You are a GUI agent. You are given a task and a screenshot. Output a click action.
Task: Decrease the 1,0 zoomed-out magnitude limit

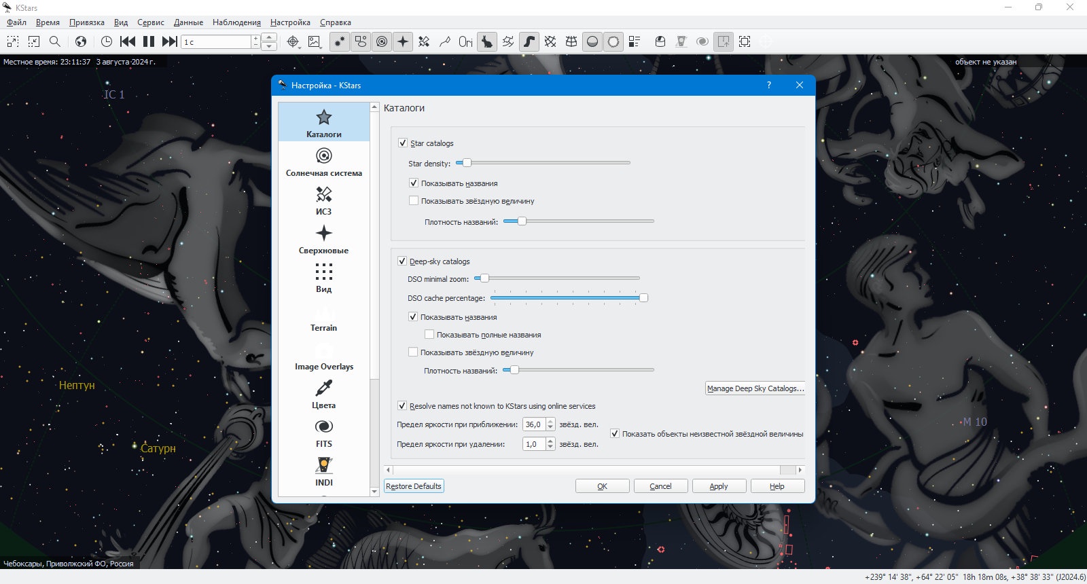pyautogui.click(x=550, y=448)
